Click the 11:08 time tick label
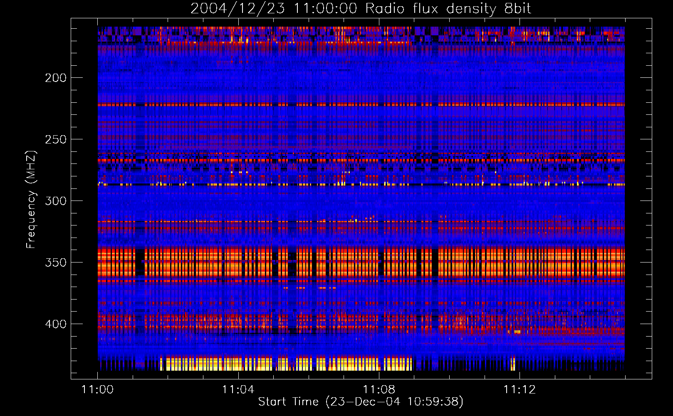Screen dimensions: 673x416 tap(379, 390)
